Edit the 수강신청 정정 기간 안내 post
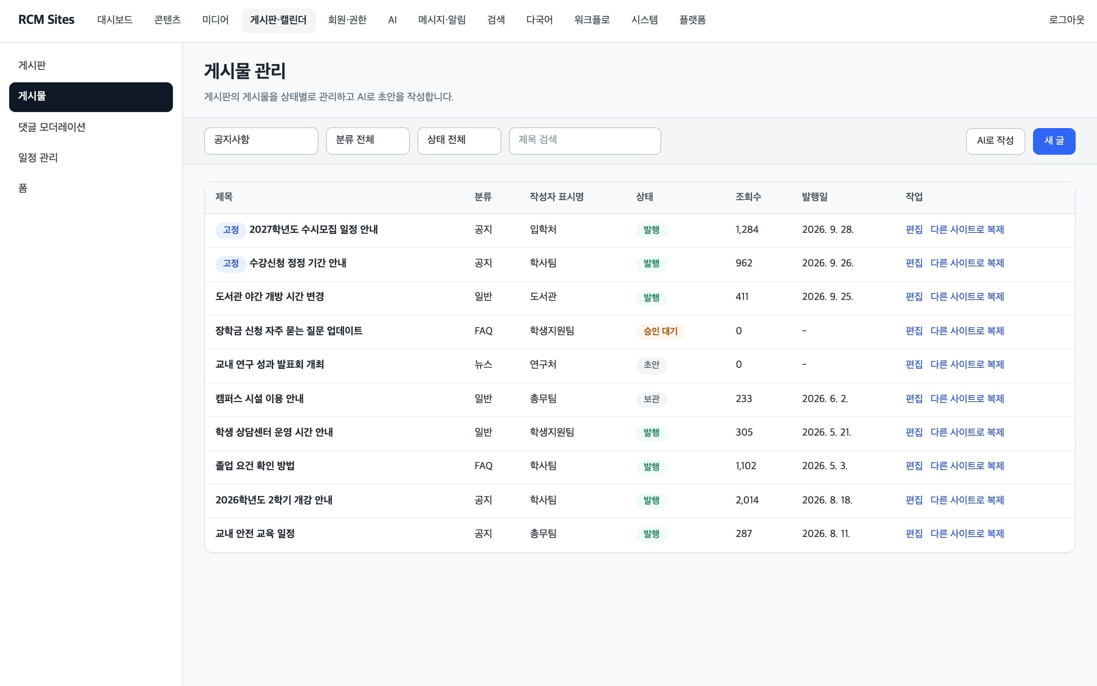Screen dimensions: 1097x686 [x=914, y=263]
